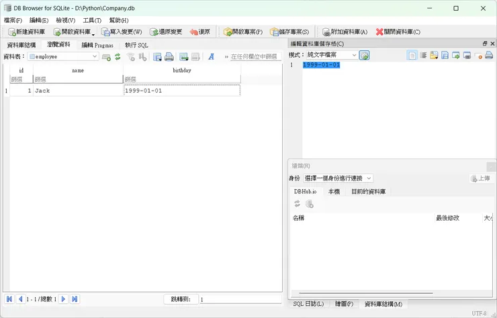
Task: Select the cell containing Jack
Action: (78, 91)
